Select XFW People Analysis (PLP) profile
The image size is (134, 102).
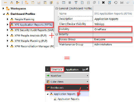tap(30, 36)
